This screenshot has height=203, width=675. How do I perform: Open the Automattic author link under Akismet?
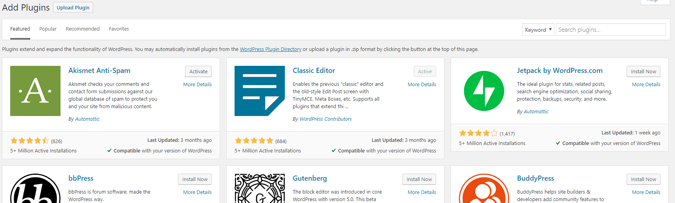point(87,119)
